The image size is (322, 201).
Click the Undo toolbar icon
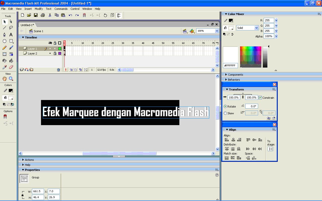[70, 15]
